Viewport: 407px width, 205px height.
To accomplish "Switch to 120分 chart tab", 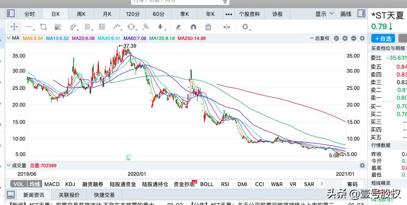I will click(133, 14).
